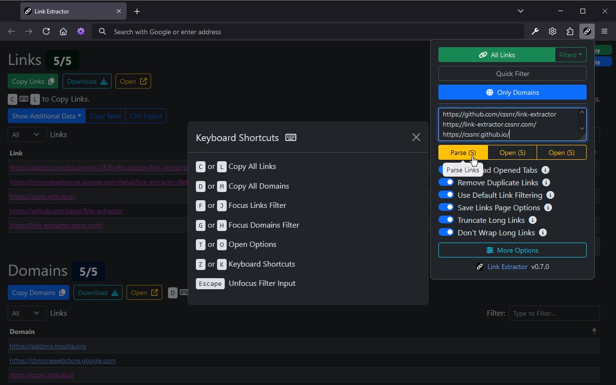Click the Link Extractor extension toolbar icon
Screen dimensions: 616x385
[x=587, y=32]
